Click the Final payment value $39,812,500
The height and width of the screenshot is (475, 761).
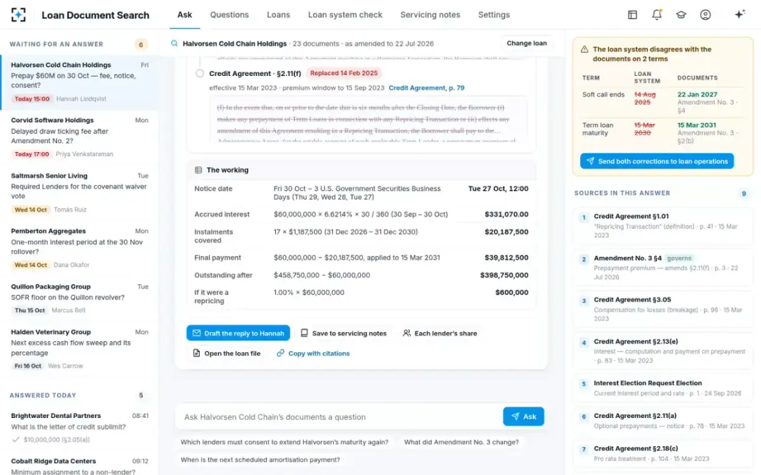tap(506, 258)
